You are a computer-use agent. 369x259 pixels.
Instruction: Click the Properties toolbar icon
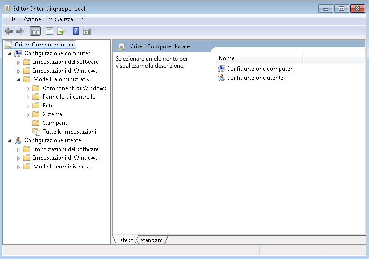[x=49, y=31]
